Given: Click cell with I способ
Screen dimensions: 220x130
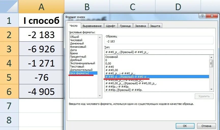Looking at the screenshot, I should pyautogui.click(x=41, y=20).
